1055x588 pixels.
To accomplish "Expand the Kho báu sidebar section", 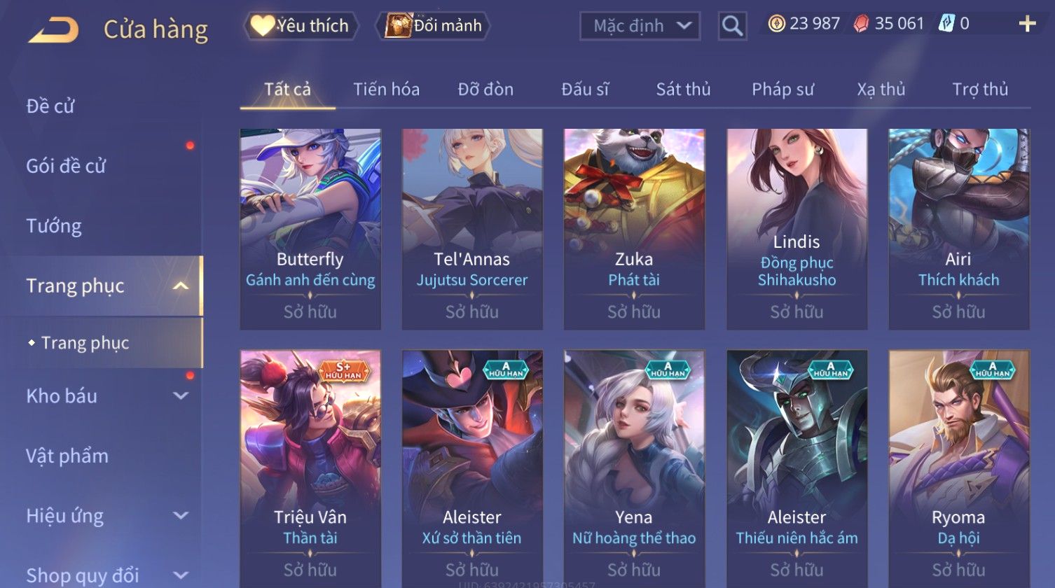I will 181,395.
